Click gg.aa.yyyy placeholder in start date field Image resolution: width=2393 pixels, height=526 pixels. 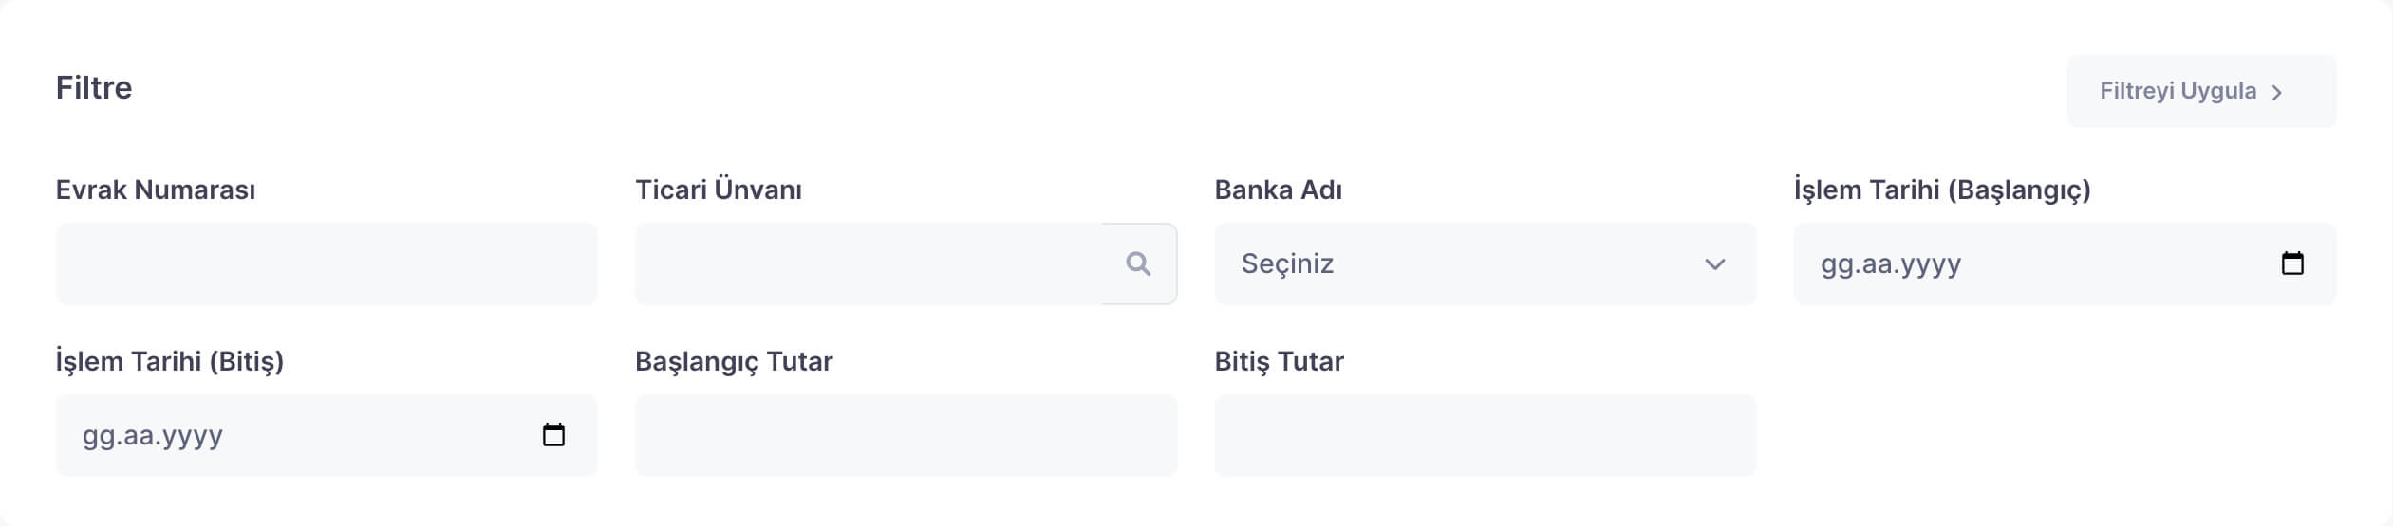(x=1890, y=263)
